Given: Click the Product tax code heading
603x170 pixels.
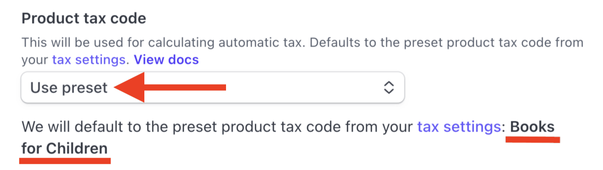Looking at the screenshot, I should [84, 18].
